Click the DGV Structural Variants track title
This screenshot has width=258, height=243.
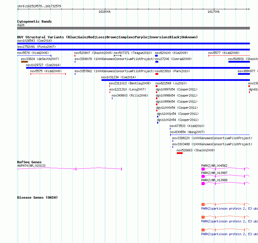click(108, 37)
